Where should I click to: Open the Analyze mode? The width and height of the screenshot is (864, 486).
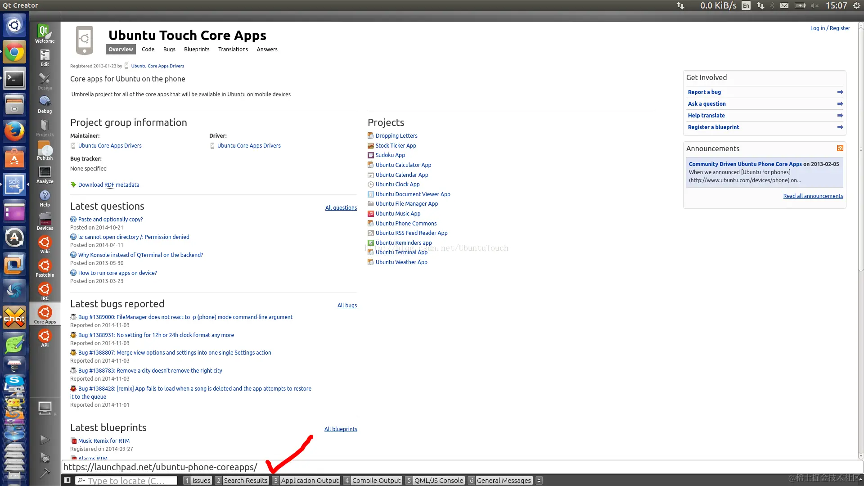click(x=45, y=175)
